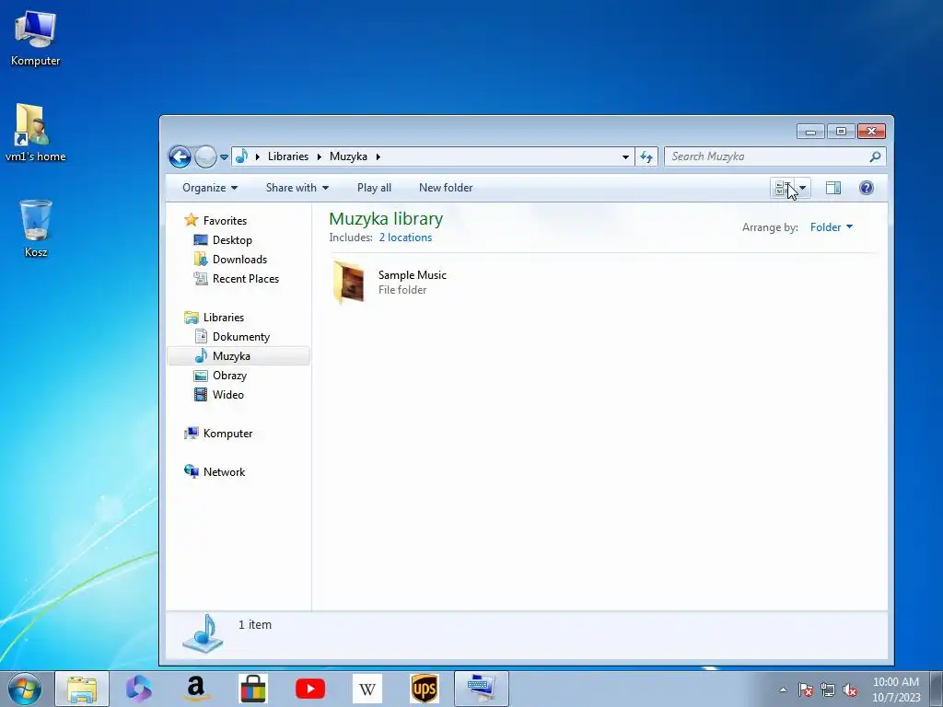Toggle the preview pane
This screenshot has height=707, width=943.
click(x=832, y=188)
